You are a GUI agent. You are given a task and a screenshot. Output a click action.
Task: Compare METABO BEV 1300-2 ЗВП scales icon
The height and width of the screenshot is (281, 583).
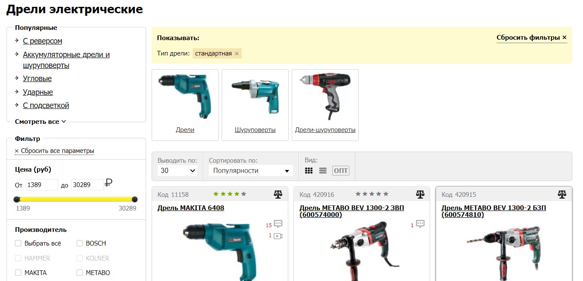tap(420, 195)
